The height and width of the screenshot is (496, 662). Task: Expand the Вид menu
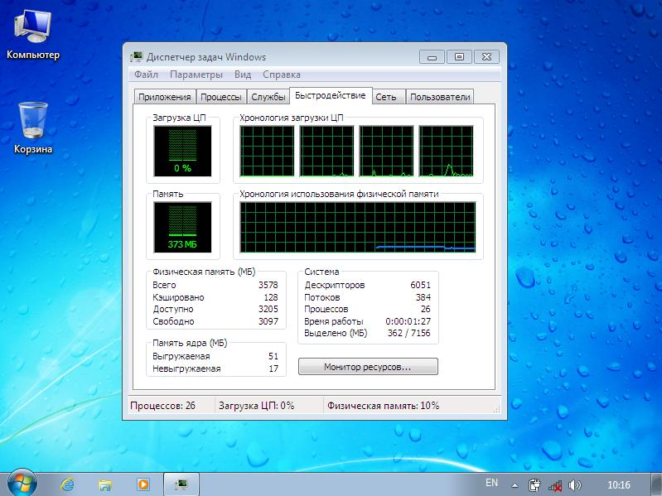coord(243,75)
